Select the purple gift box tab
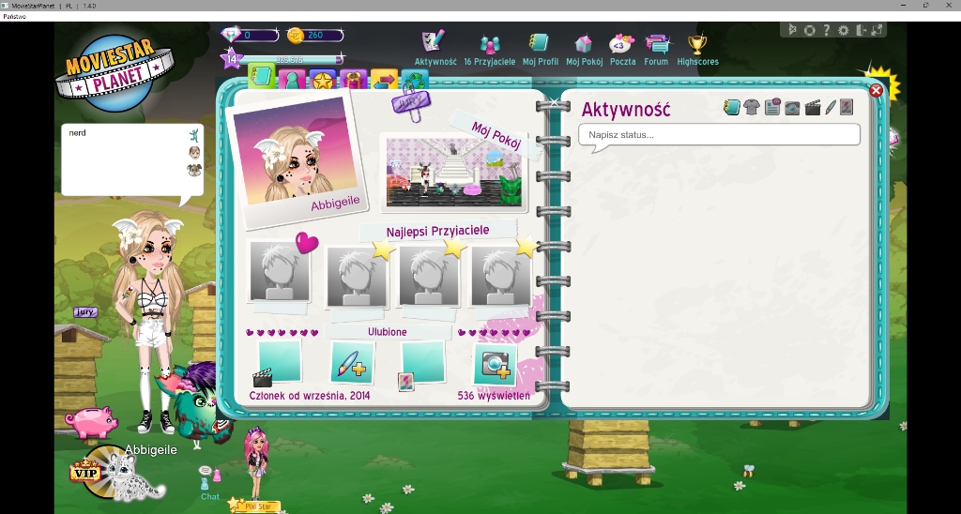961x514 pixels. click(x=353, y=80)
